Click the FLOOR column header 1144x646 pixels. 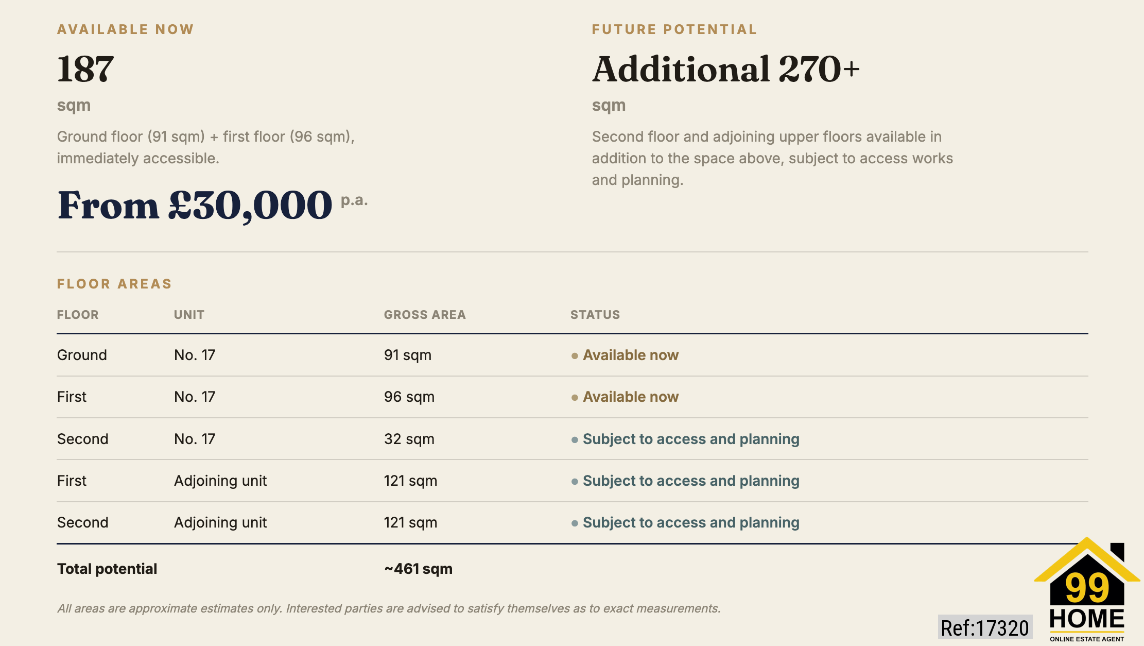pyautogui.click(x=78, y=315)
